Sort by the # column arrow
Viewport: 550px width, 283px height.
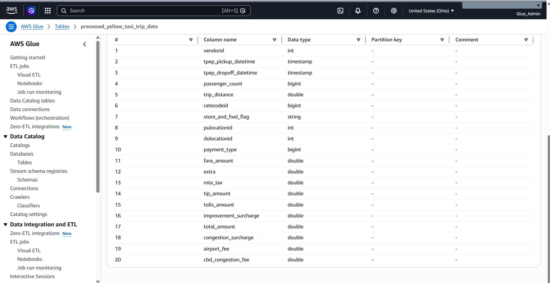tap(191, 40)
